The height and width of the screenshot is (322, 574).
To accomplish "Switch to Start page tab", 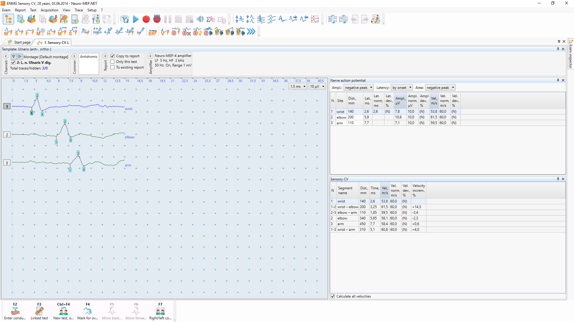I will pyautogui.click(x=20, y=42).
